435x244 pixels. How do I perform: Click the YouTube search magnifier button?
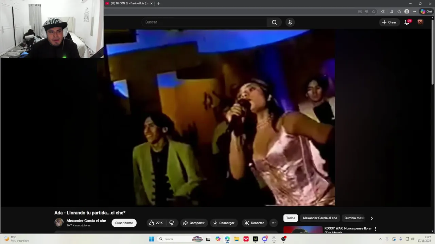[x=274, y=22]
